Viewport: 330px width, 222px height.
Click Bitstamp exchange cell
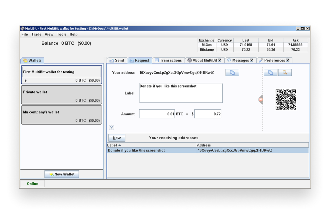point(207,49)
